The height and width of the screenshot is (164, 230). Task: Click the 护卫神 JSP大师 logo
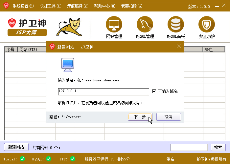27,27
